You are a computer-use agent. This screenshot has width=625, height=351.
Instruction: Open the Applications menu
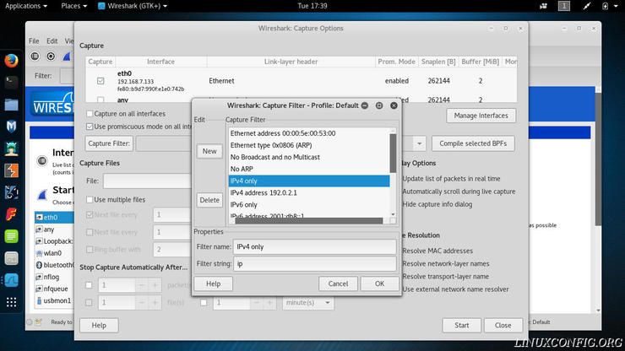click(25, 6)
